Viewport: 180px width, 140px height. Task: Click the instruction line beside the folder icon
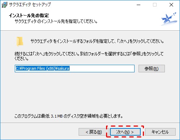pos(97,41)
